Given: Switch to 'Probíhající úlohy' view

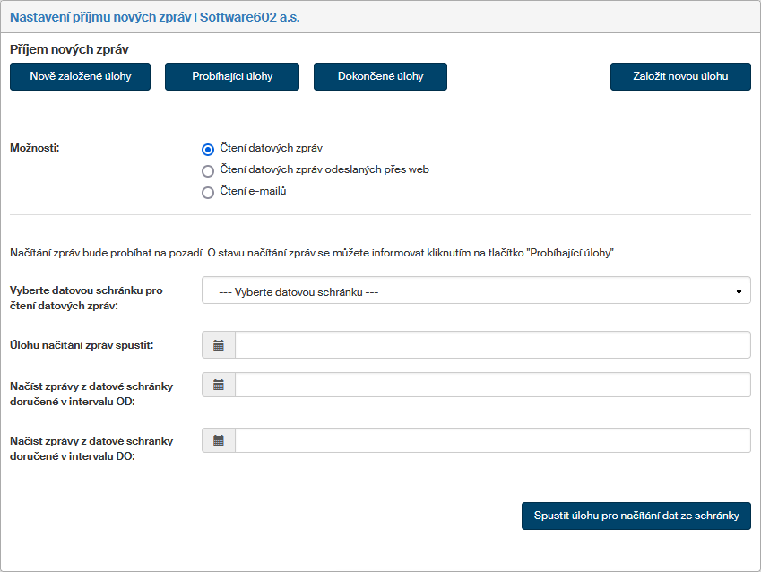Looking at the screenshot, I should [x=232, y=77].
